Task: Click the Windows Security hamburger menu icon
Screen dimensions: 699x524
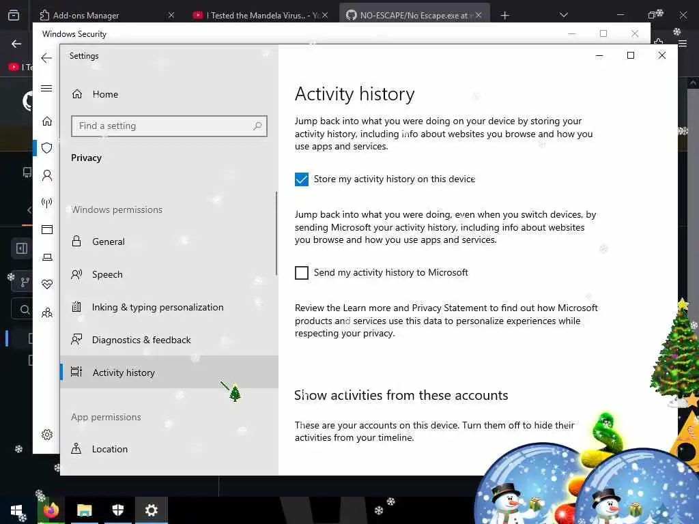Action: [x=46, y=88]
